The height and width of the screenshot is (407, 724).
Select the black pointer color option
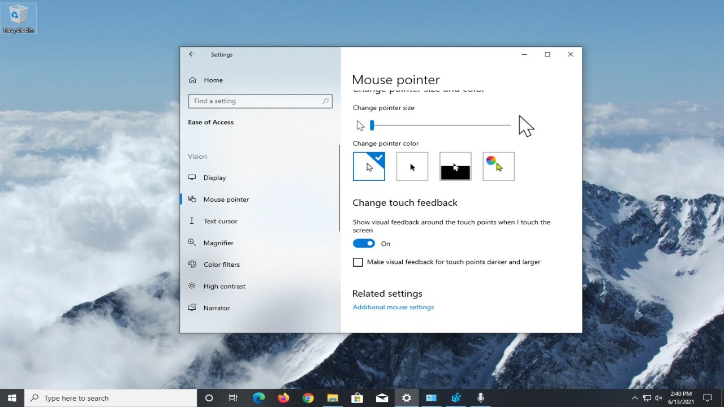[x=412, y=166]
